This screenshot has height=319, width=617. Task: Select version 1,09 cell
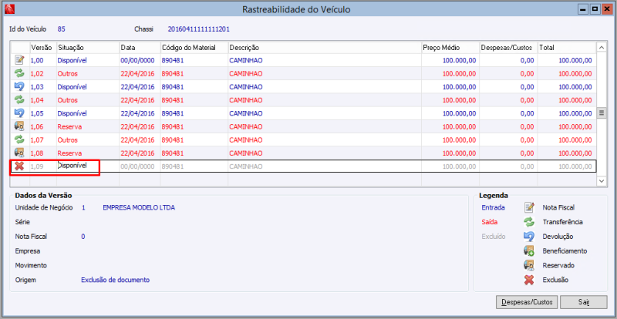point(43,166)
